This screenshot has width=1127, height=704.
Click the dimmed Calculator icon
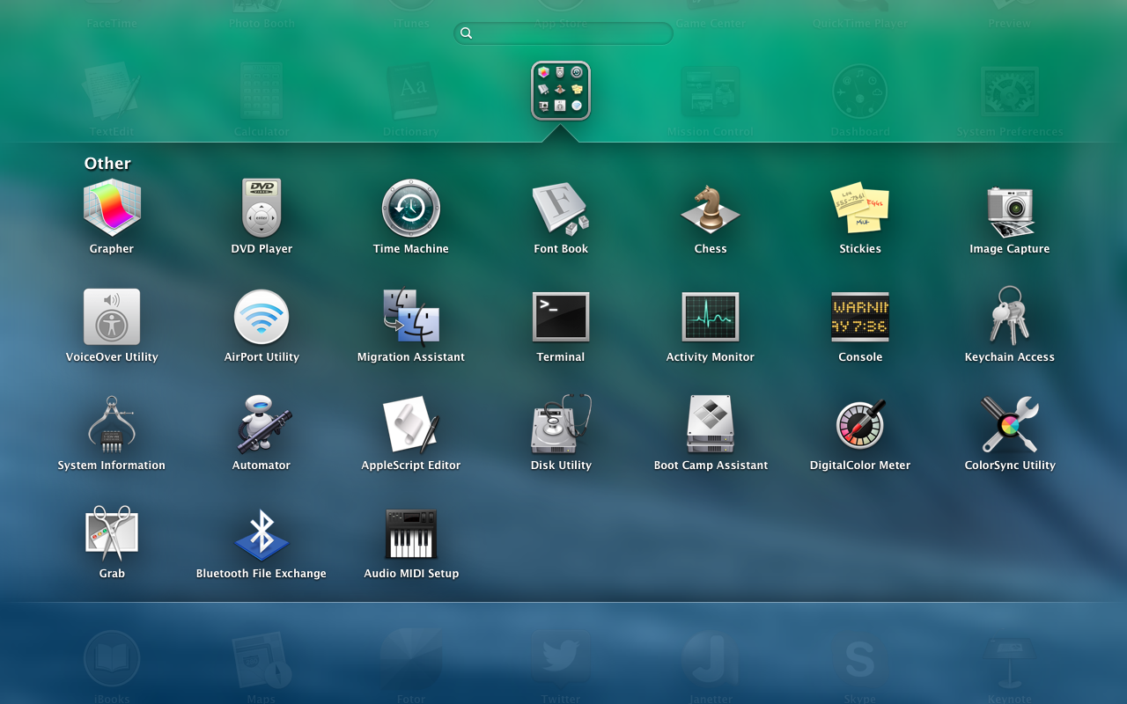coord(261,91)
